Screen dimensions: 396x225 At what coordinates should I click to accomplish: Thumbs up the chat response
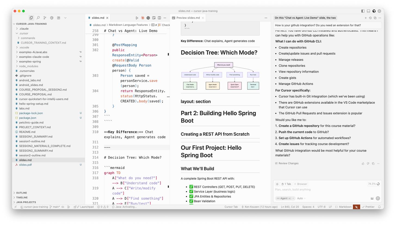[x=363, y=164]
